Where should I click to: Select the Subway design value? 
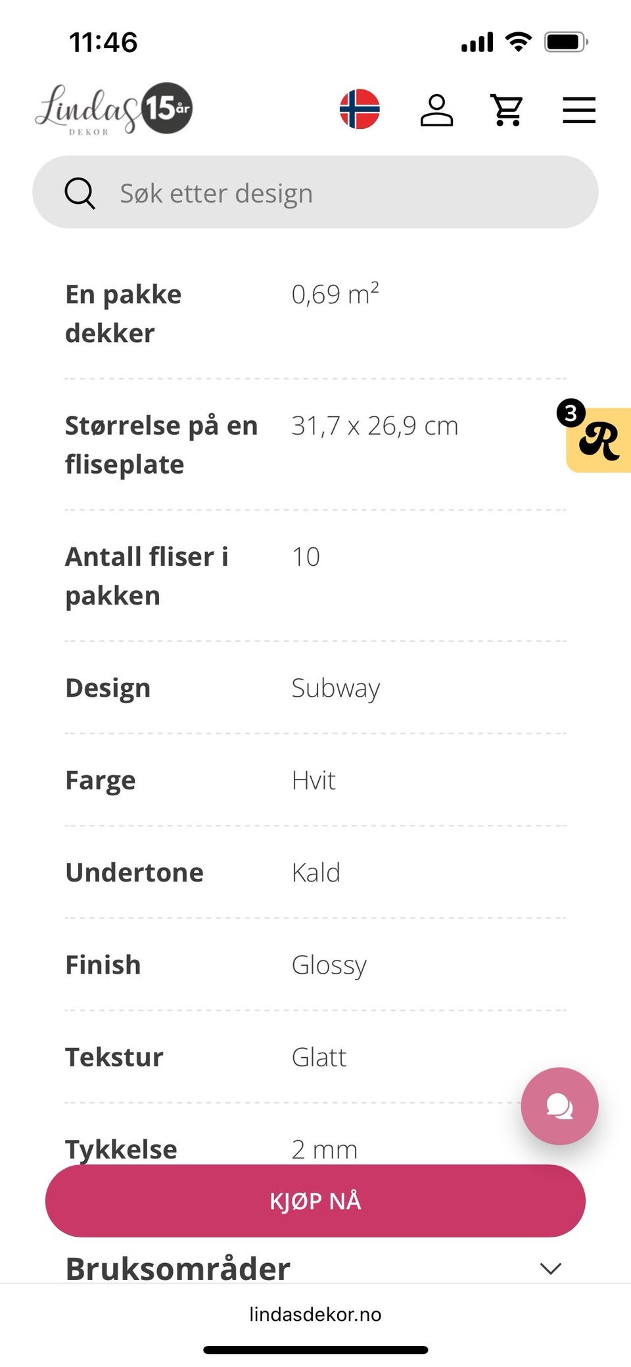[x=336, y=687]
